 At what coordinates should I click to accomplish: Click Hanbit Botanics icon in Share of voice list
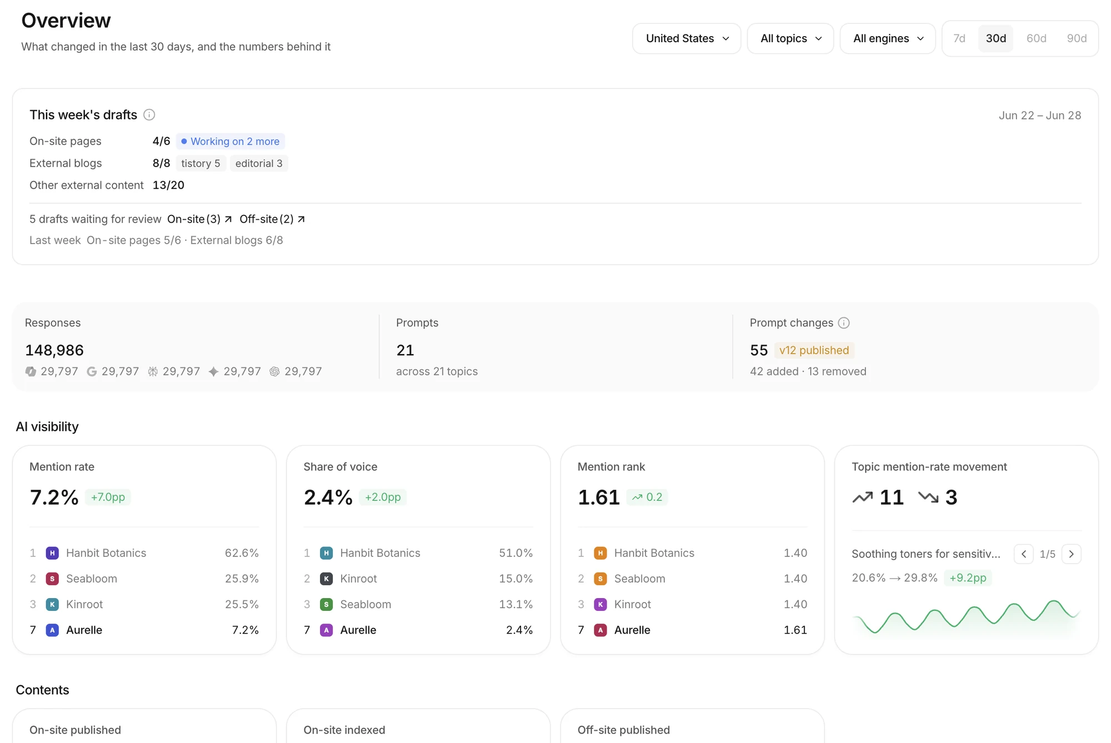pos(327,553)
